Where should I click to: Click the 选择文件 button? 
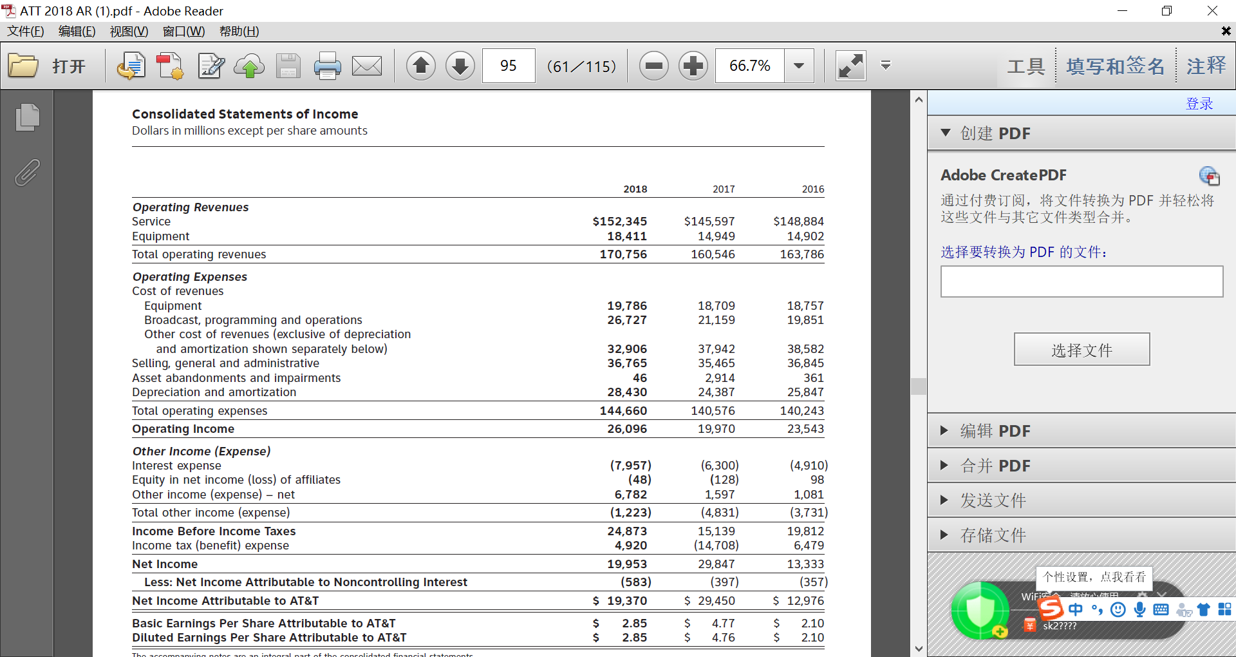pyautogui.click(x=1081, y=350)
